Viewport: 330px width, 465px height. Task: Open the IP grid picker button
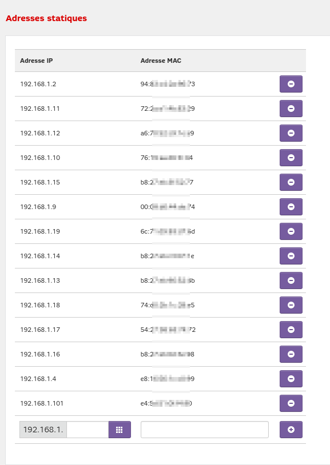tap(120, 430)
